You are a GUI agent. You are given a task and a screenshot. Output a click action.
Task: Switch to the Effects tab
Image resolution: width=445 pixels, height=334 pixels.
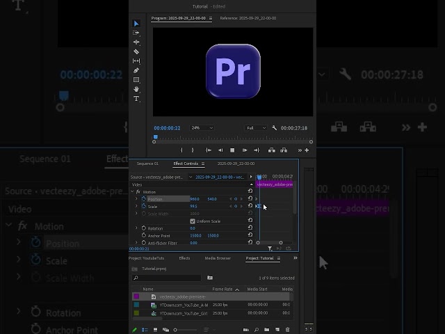[184, 258]
